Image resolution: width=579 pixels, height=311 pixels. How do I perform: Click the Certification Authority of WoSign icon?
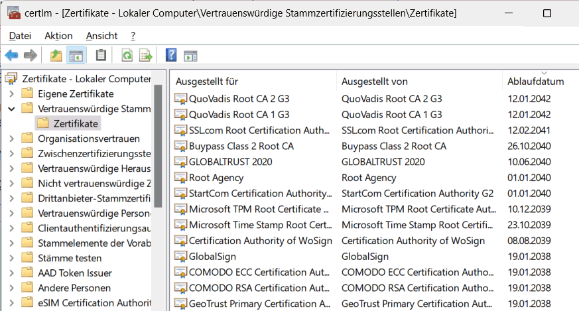(180, 241)
